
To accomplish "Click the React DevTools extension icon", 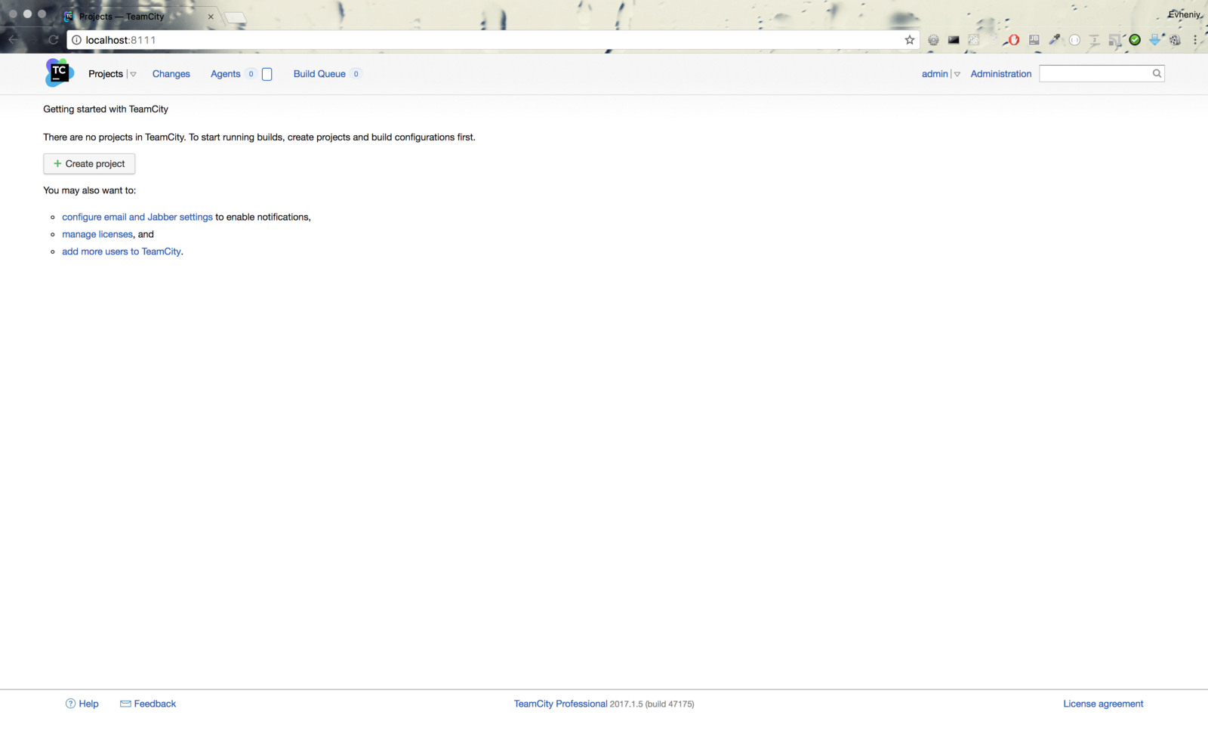I will point(974,40).
